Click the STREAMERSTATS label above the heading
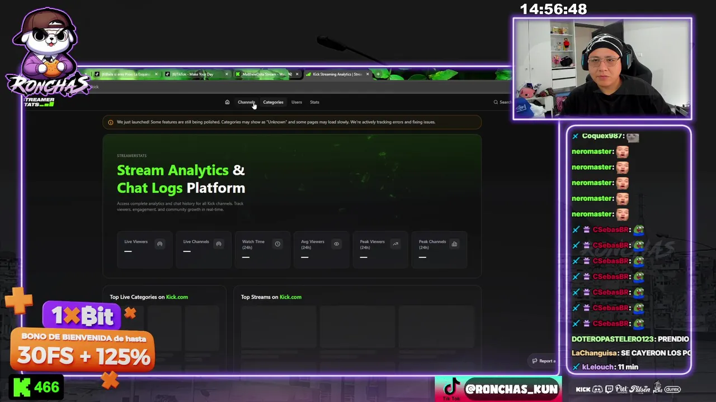 (x=131, y=156)
